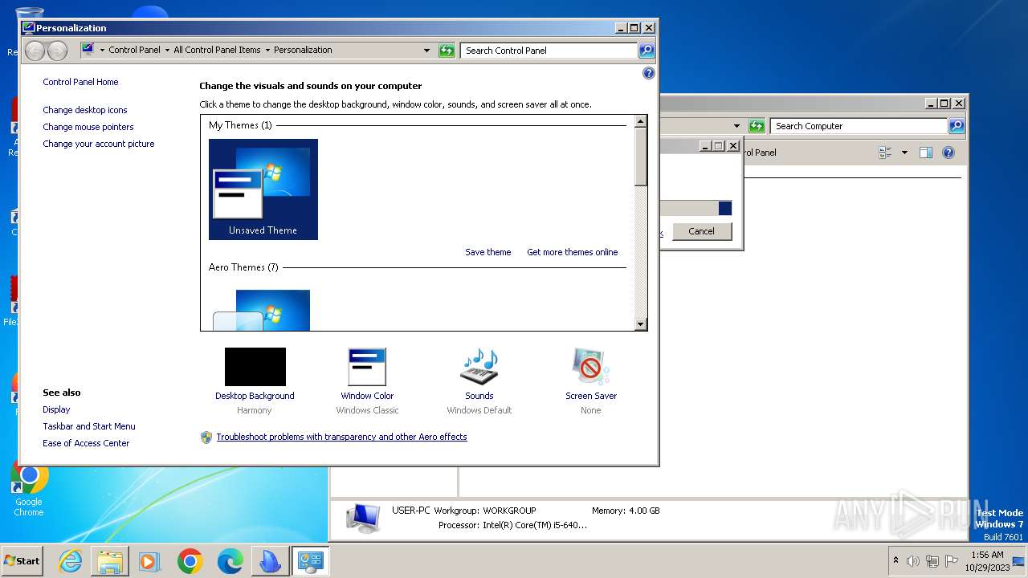
Task: Expand the arrow after Control Panel breadcrumb
Action: pyautogui.click(x=167, y=50)
